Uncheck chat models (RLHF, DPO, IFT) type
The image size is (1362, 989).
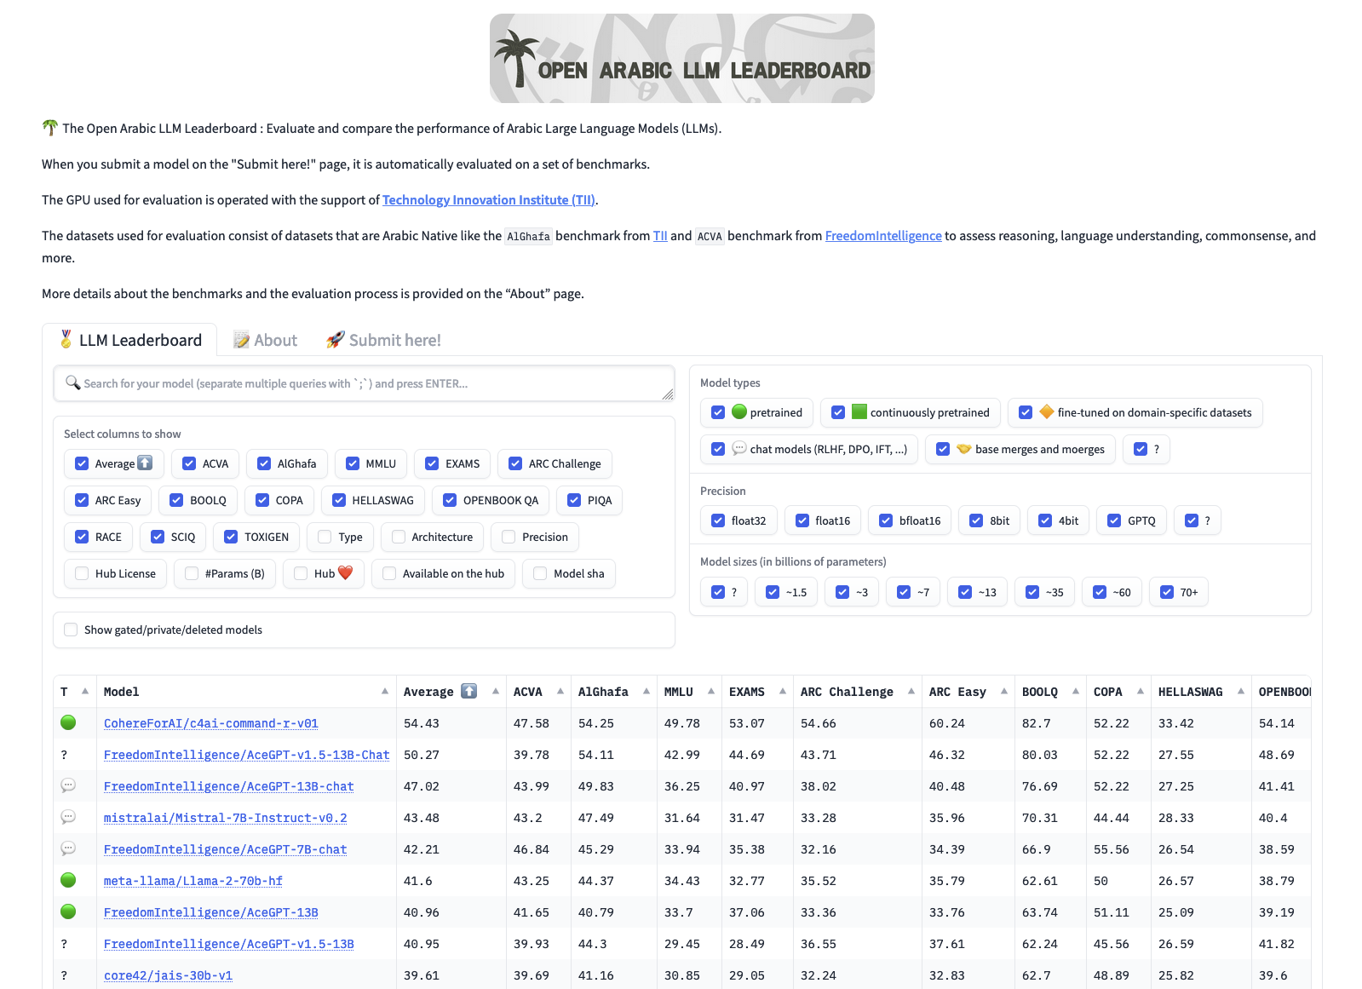click(718, 449)
